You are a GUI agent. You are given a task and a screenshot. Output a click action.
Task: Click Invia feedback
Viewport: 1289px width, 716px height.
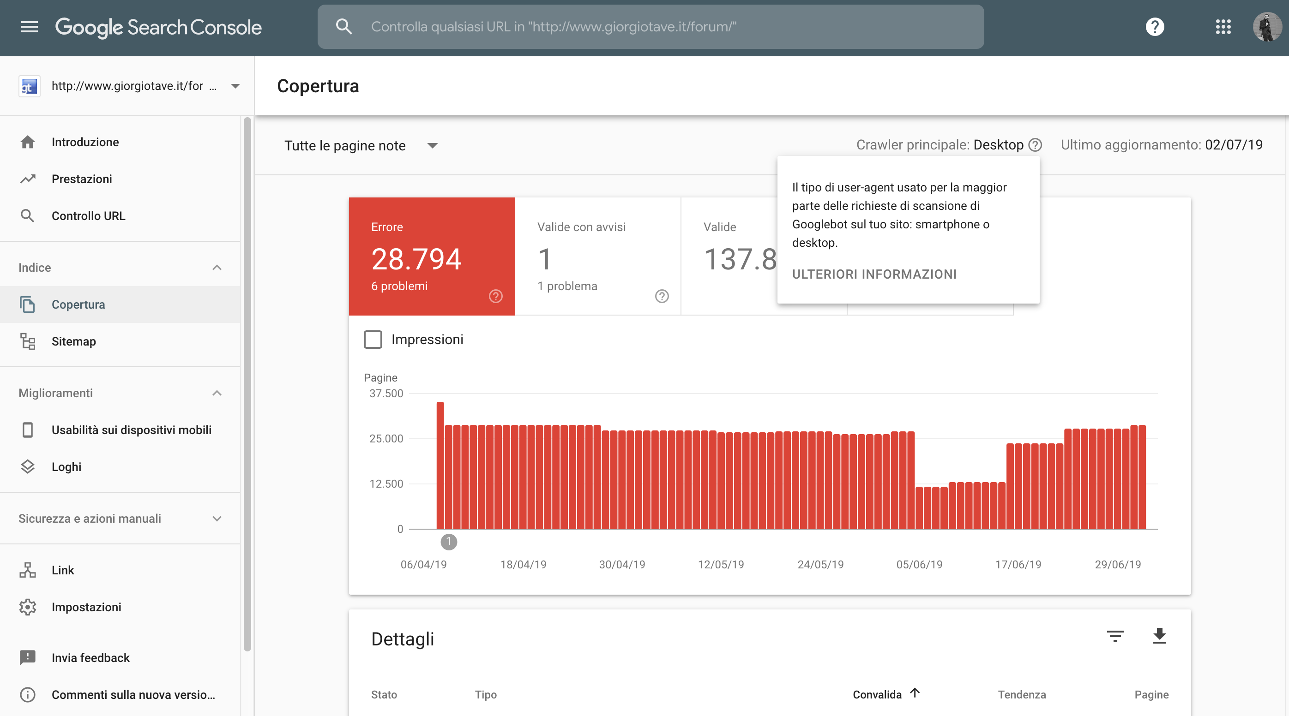120,658
